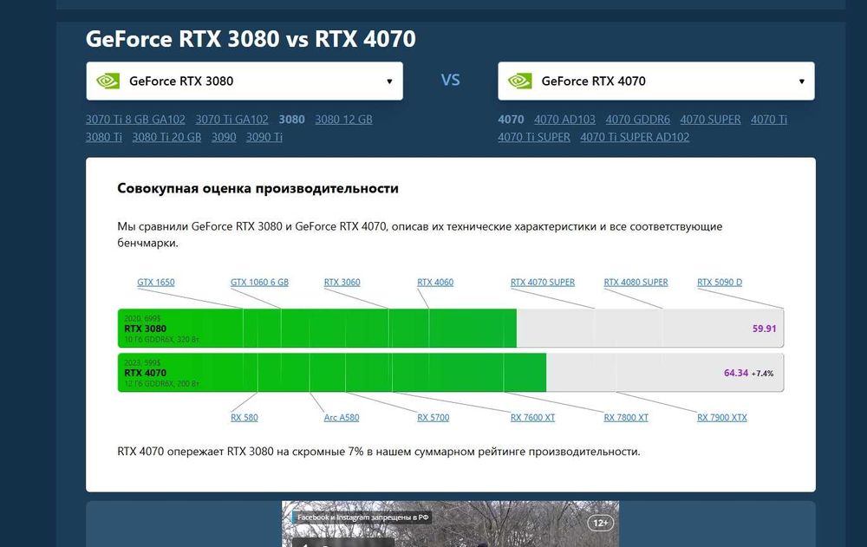Open the 4070 Ti link
Viewport: 867px width, 547px height.
coord(769,120)
